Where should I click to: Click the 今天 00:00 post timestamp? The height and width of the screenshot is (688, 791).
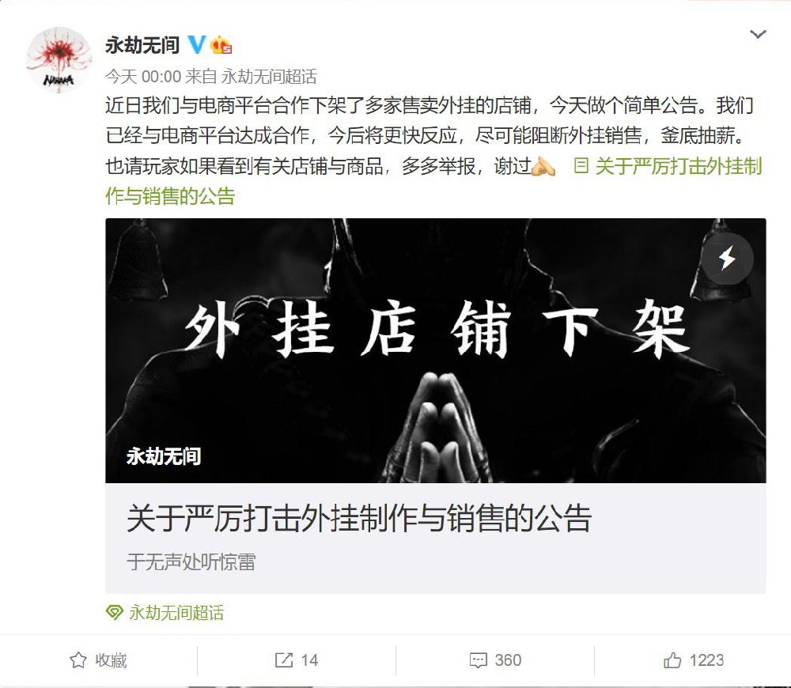[143, 77]
